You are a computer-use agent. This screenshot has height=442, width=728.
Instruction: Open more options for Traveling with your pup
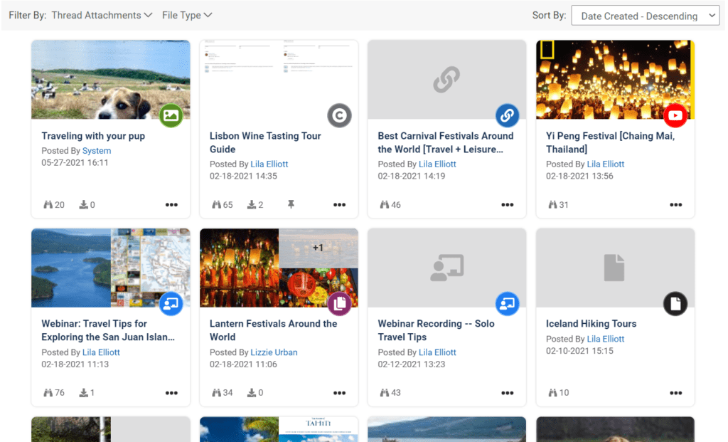click(171, 205)
